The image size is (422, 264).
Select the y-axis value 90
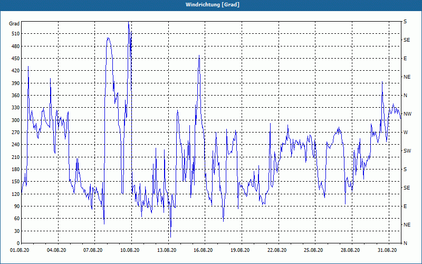coord(17,206)
